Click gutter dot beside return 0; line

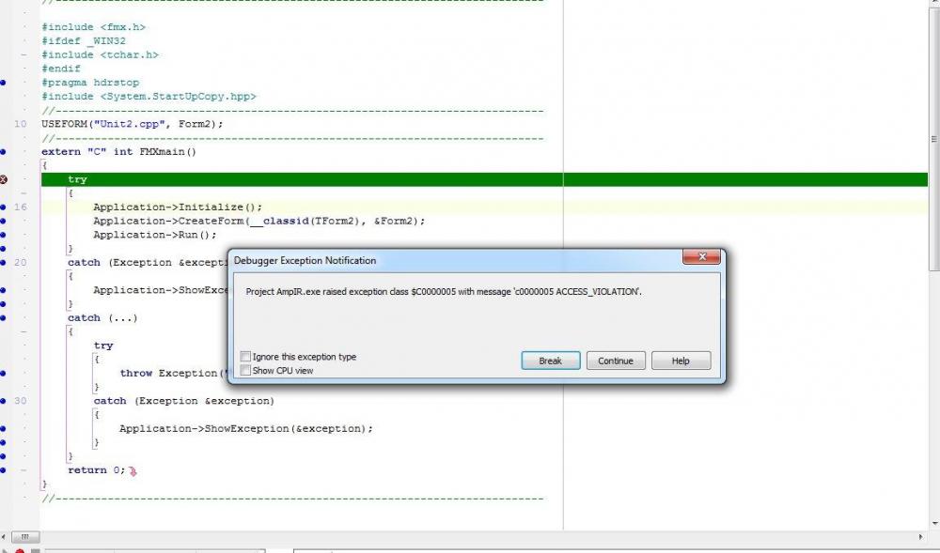(3, 470)
